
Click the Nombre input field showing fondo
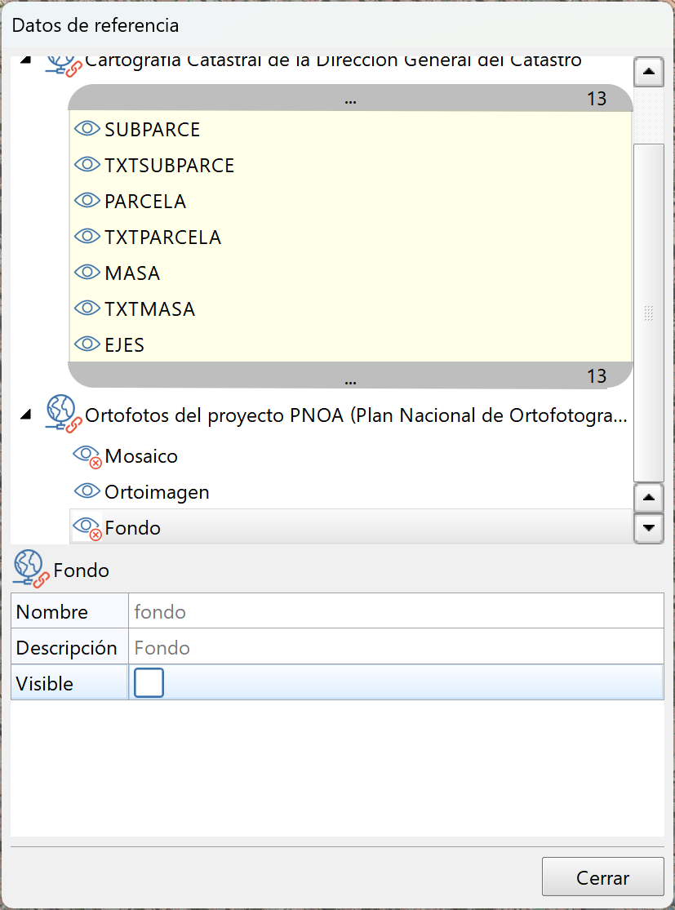[x=326, y=611]
